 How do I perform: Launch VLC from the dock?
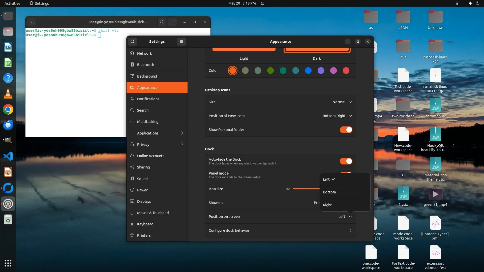tap(8, 94)
